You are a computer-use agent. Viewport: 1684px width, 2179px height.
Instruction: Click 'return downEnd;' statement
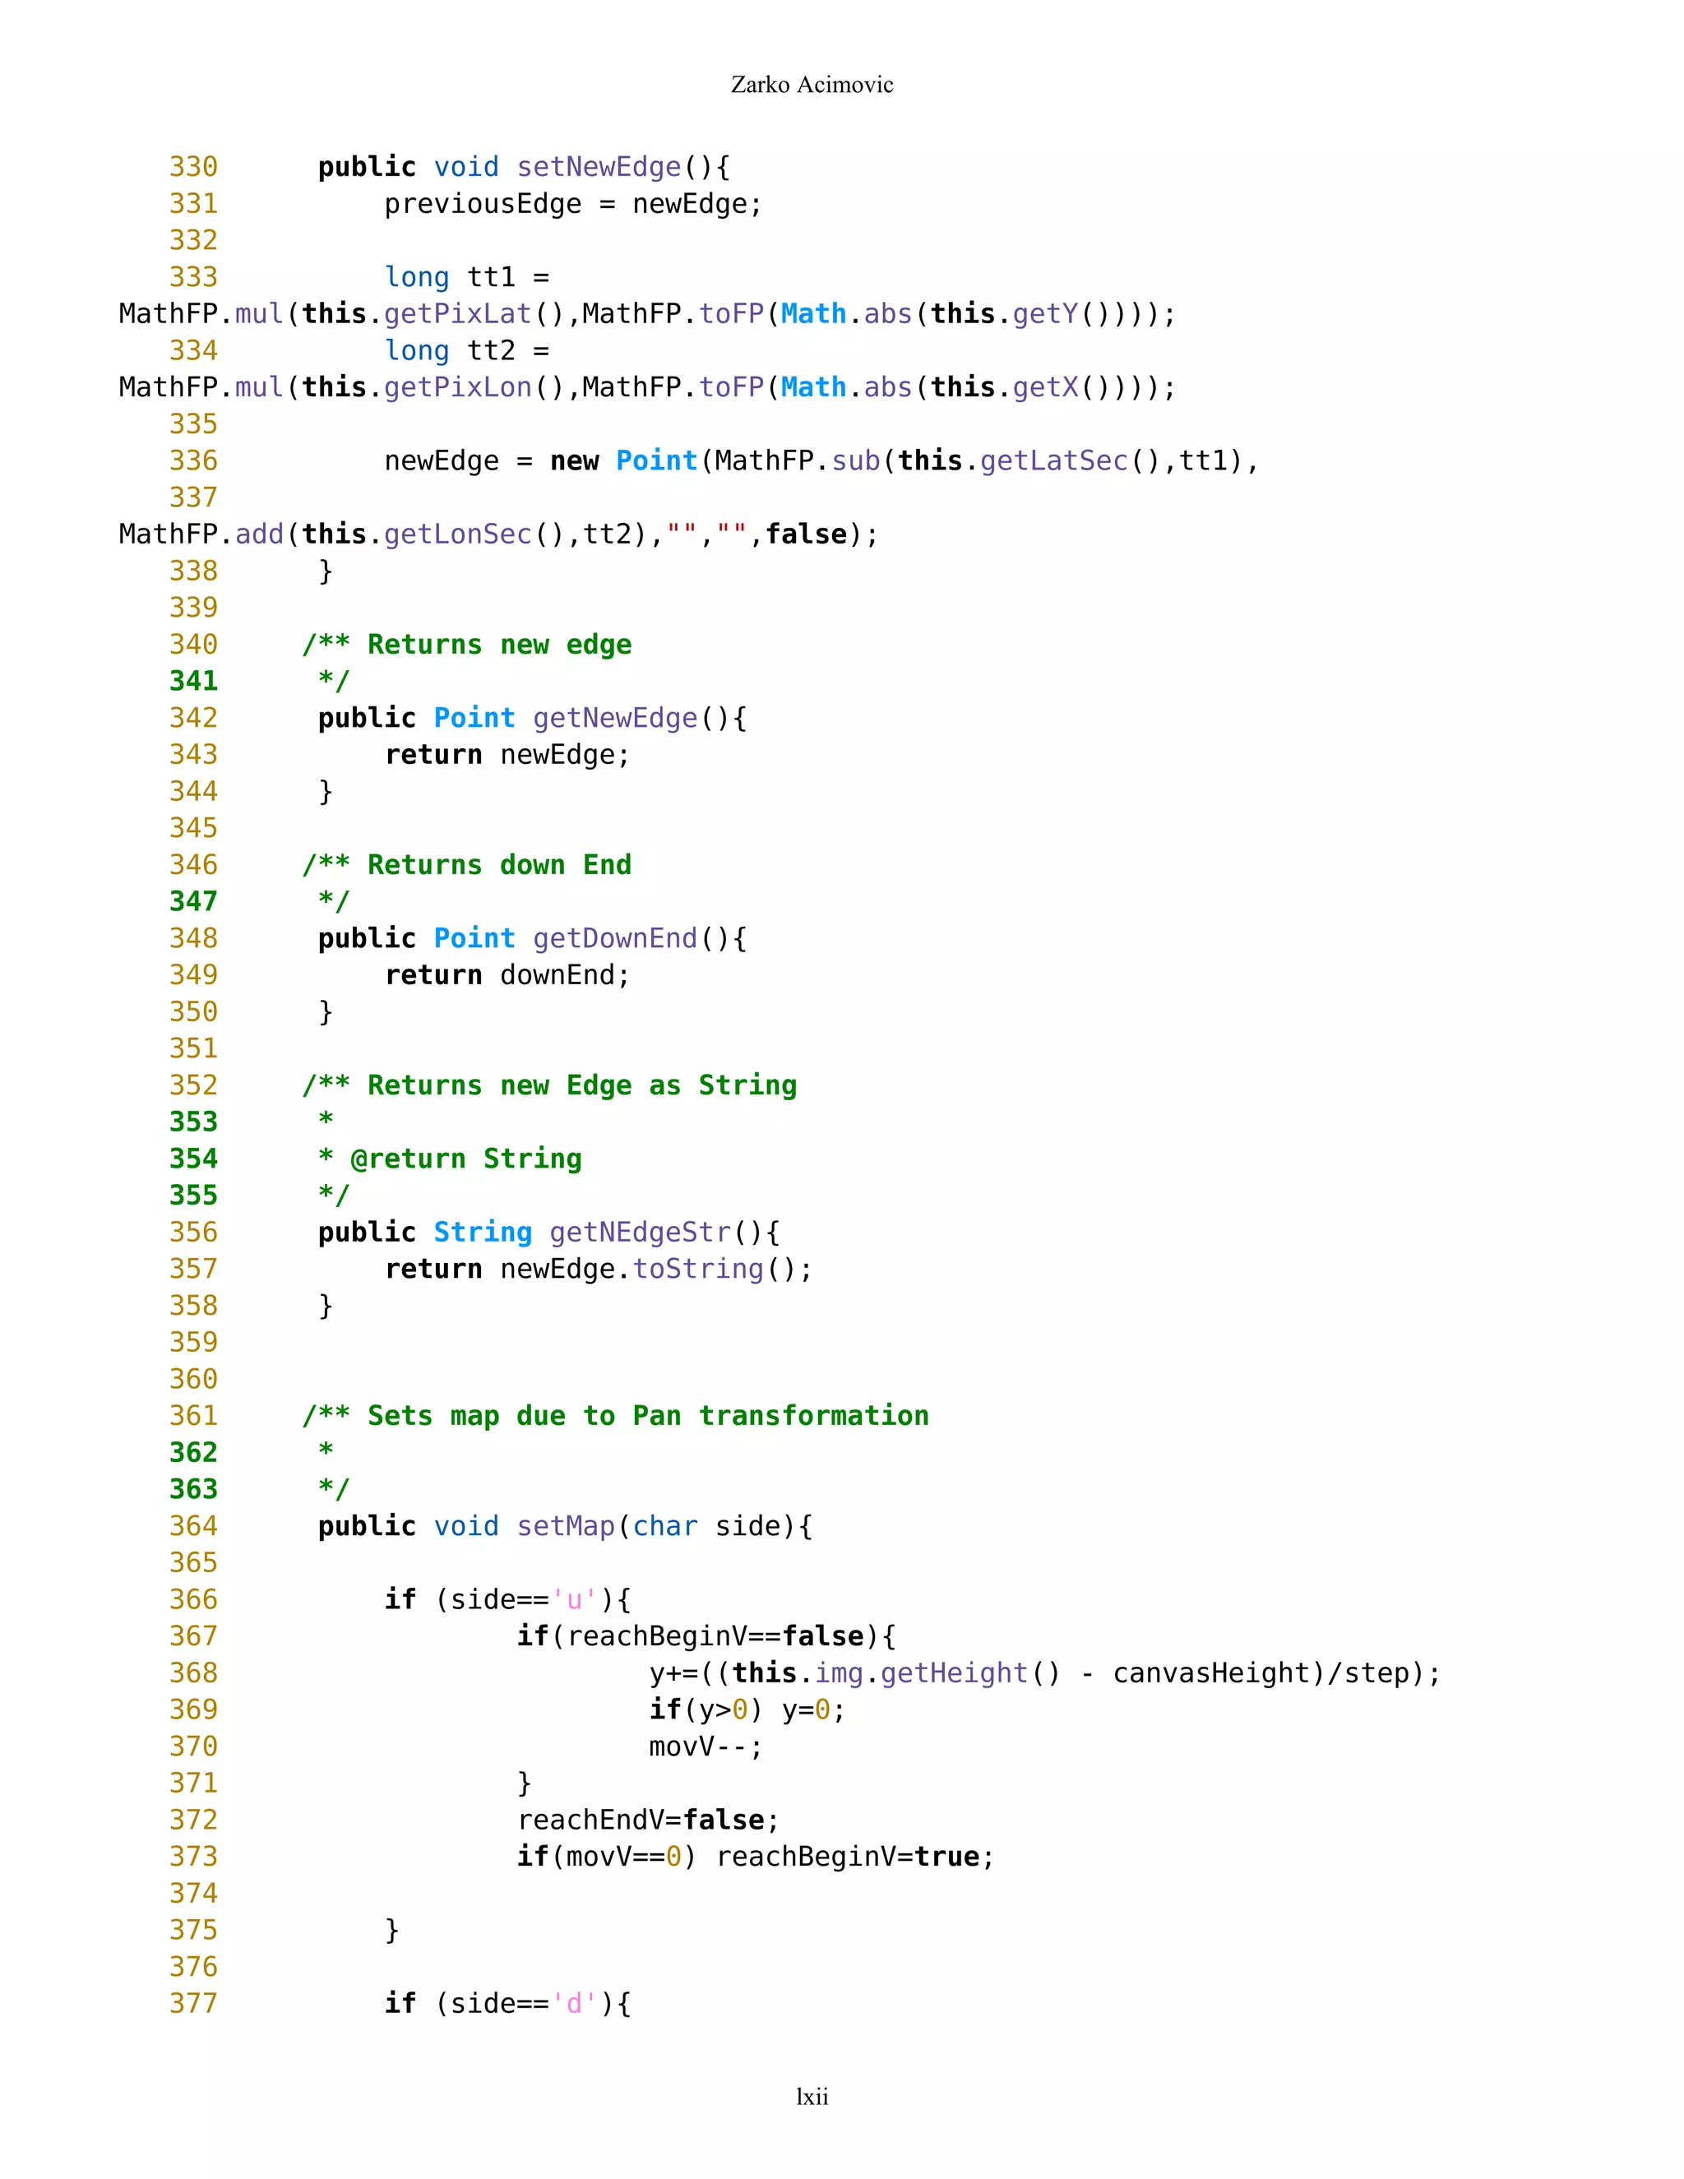(x=508, y=976)
